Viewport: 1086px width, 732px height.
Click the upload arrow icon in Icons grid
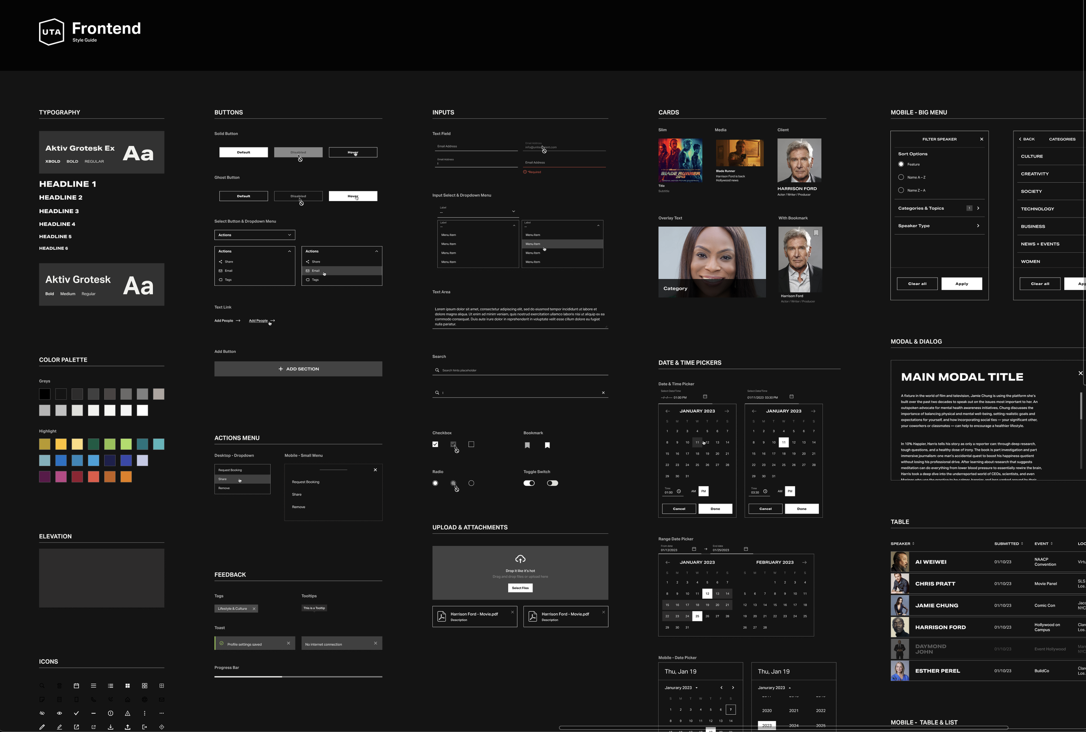128,727
